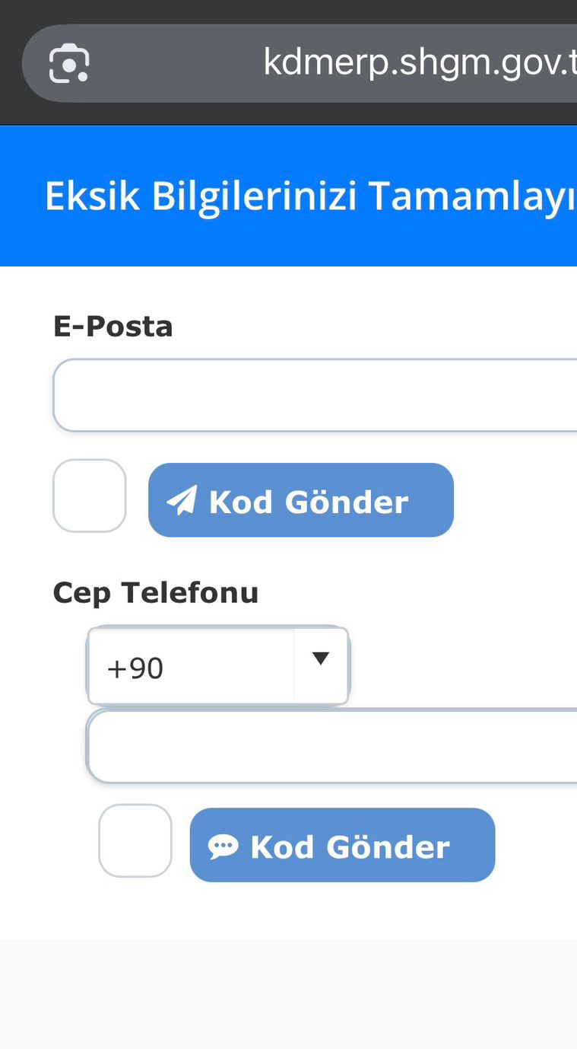Tick the checkbox beside phone Kod Gönder
Screen dimensions: 577x1049
click(x=135, y=840)
